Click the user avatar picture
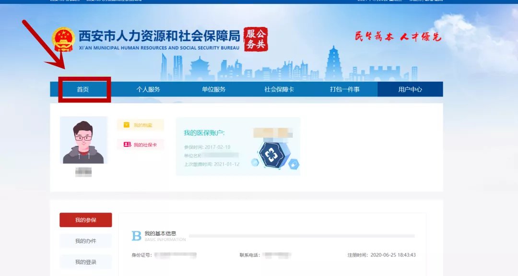The height and width of the screenshot is (276, 518). coord(83,140)
